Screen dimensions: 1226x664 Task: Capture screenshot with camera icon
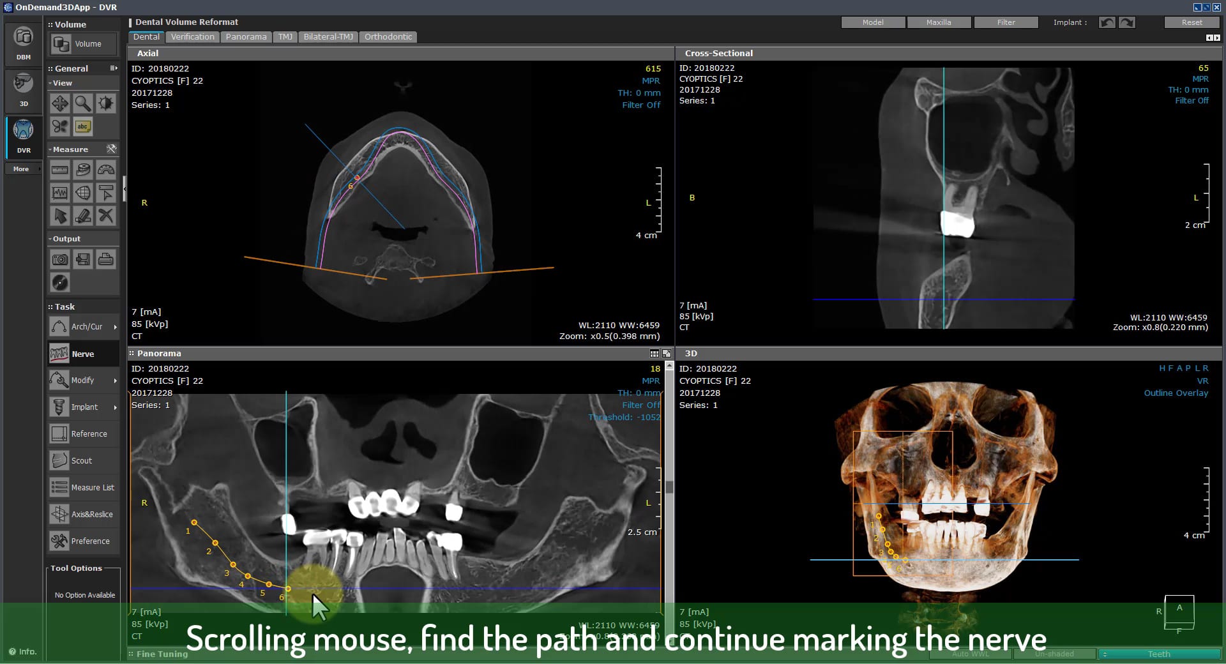60,259
